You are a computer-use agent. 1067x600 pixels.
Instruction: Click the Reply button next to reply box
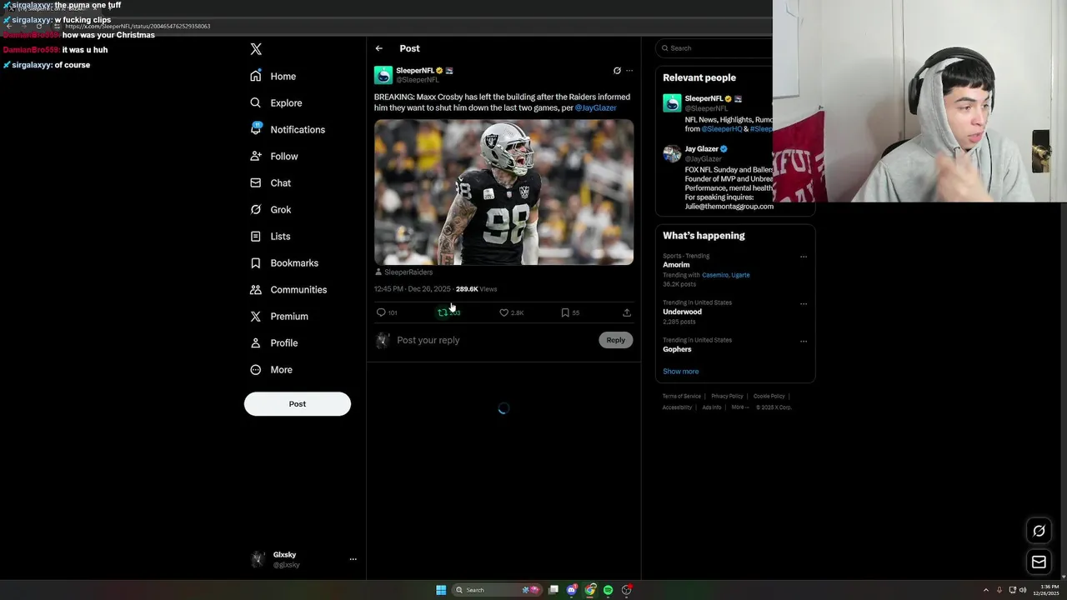tap(616, 340)
